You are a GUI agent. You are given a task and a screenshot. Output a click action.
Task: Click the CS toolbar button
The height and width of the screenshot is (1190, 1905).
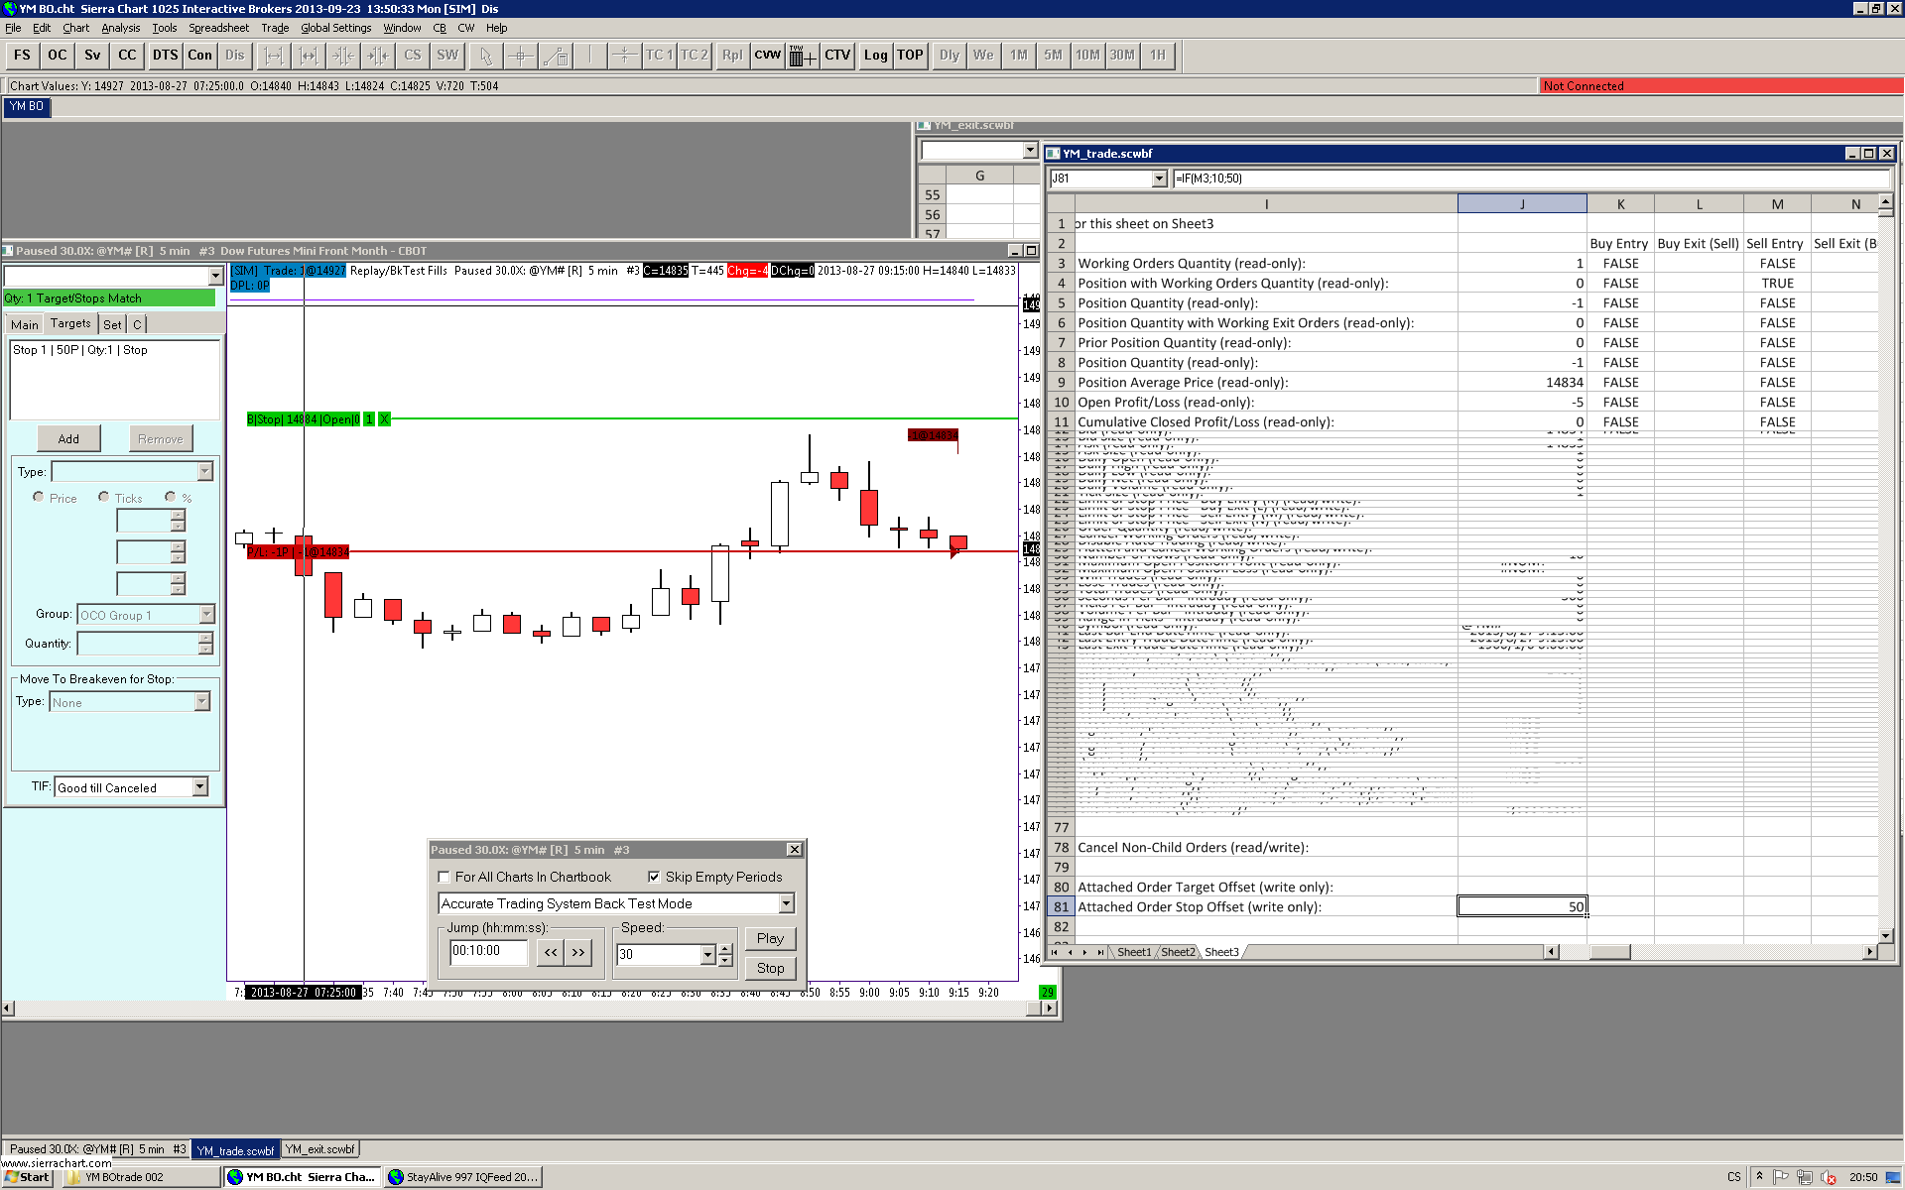(x=413, y=56)
